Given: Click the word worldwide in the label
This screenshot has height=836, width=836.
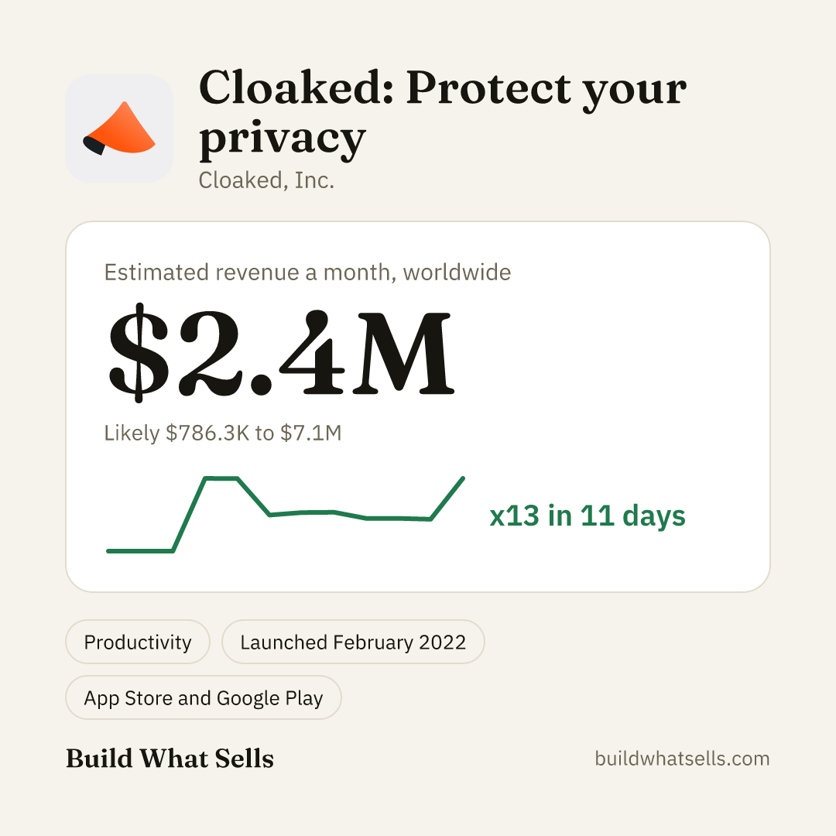Looking at the screenshot, I should 457,272.
